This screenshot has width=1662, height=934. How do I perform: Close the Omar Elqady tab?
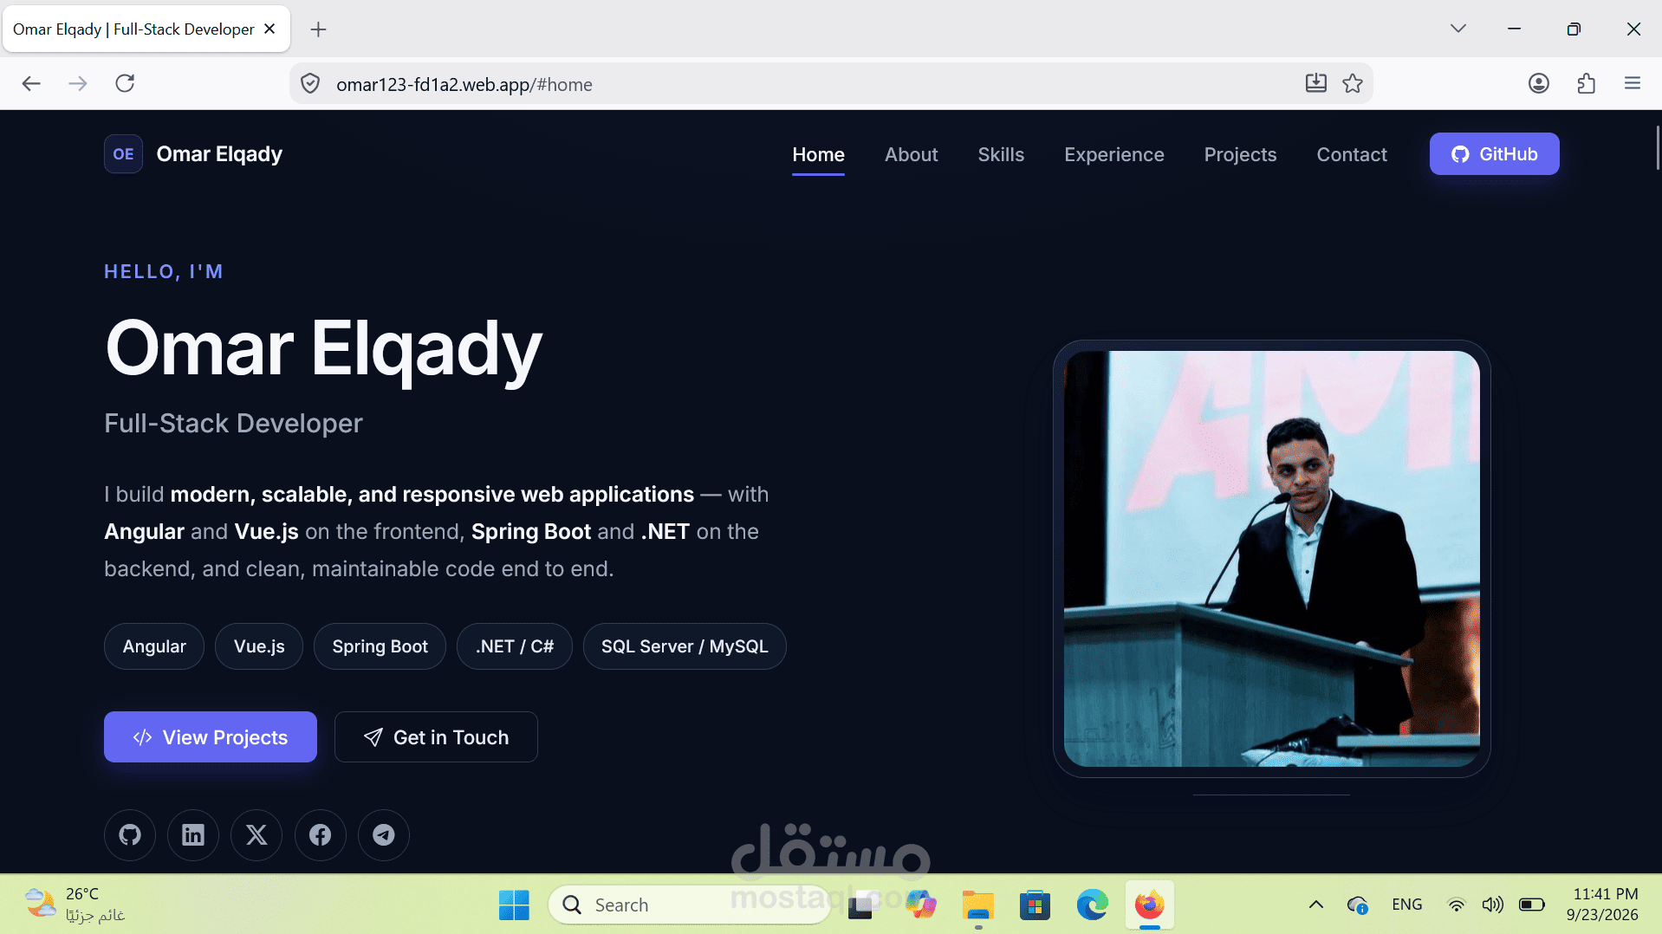click(x=269, y=29)
